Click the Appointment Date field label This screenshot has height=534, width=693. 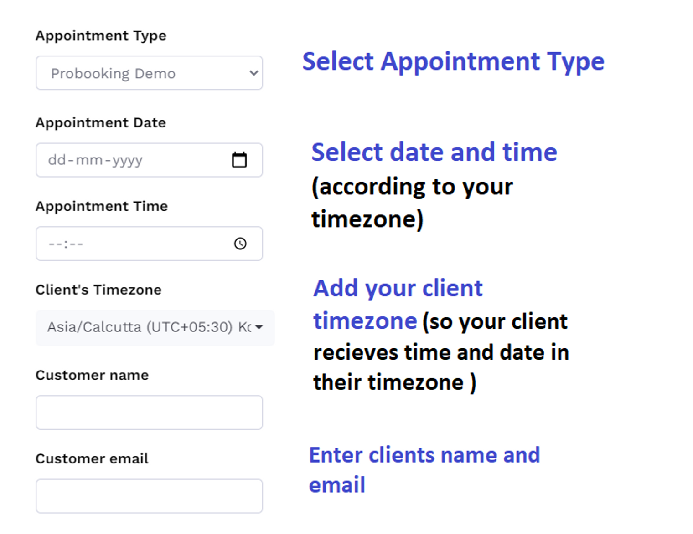(101, 123)
